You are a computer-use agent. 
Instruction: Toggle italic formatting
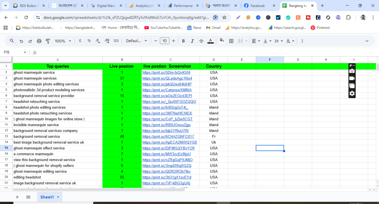(192, 41)
